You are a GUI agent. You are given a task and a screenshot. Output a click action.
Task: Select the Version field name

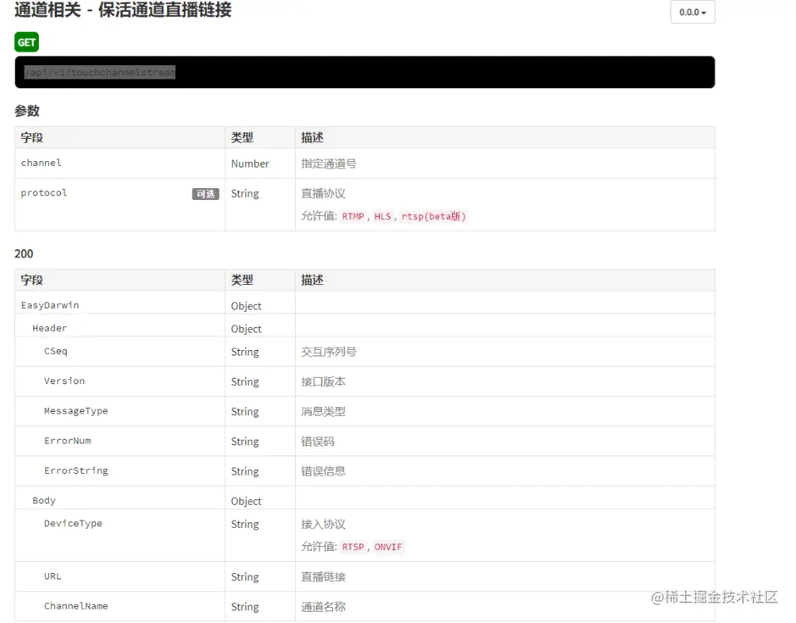(64, 381)
